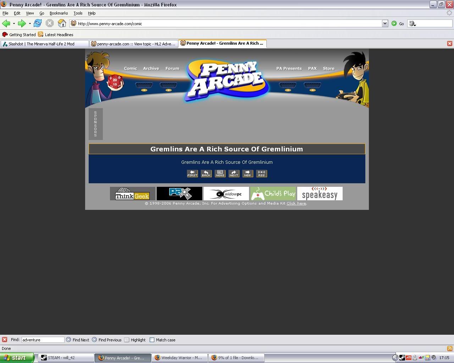
Task: Open the ATI tray icon
Action: (409, 358)
